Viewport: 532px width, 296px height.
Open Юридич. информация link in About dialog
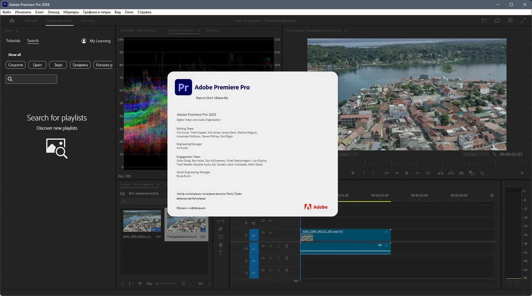tap(191, 208)
